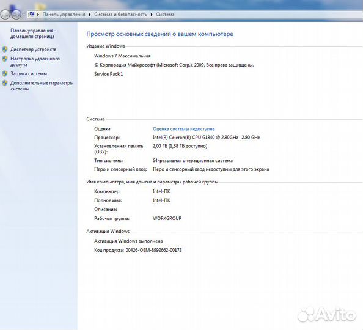Viewport: 363px width, 330px height.
Task: Click the shield icon beside Диспетчер устройств
Action: pos(5,49)
